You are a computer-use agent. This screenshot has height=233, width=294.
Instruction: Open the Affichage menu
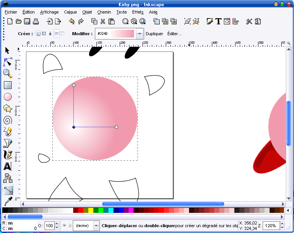49,12
